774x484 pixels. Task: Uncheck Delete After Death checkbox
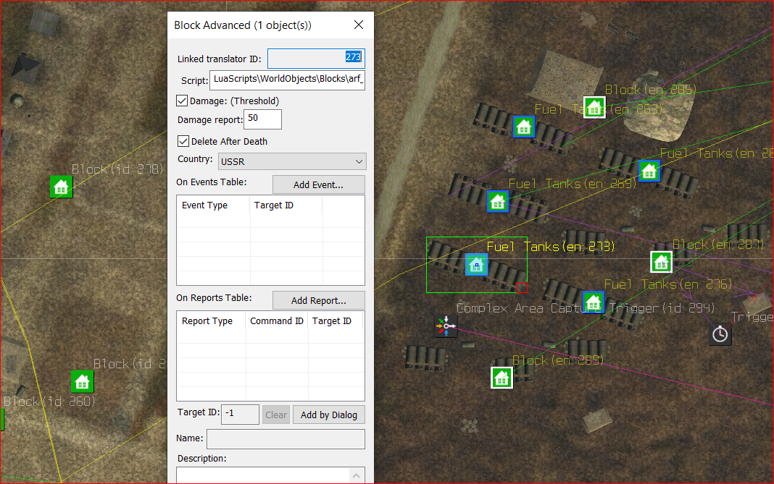click(x=182, y=141)
